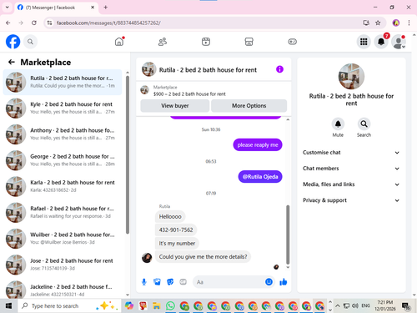Open the Kyle conversation
This screenshot has height=313, width=417.
(x=63, y=108)
